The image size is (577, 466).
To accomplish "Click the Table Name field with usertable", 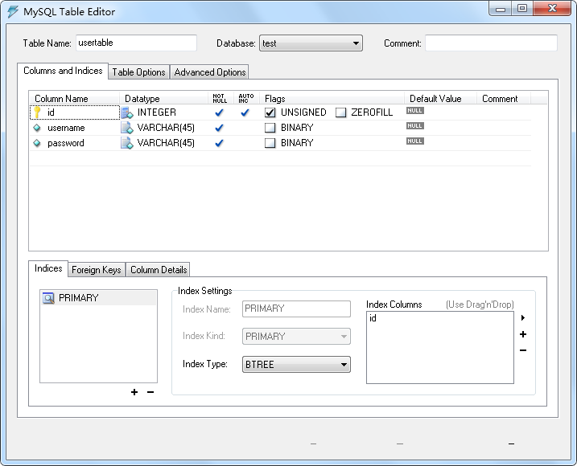I will (x=137, y=43).
